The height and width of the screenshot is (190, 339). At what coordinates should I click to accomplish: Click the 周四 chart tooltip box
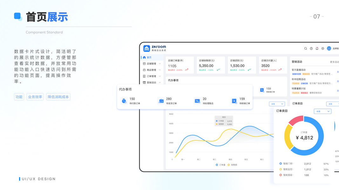coord(224,121)
